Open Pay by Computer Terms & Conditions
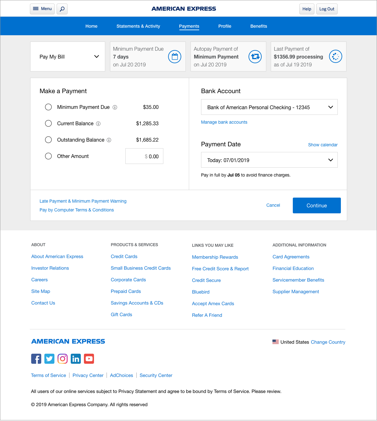Image resolution: width=377 pixels, height=421 pixels. pyautogui.click(x=77, y=210)
